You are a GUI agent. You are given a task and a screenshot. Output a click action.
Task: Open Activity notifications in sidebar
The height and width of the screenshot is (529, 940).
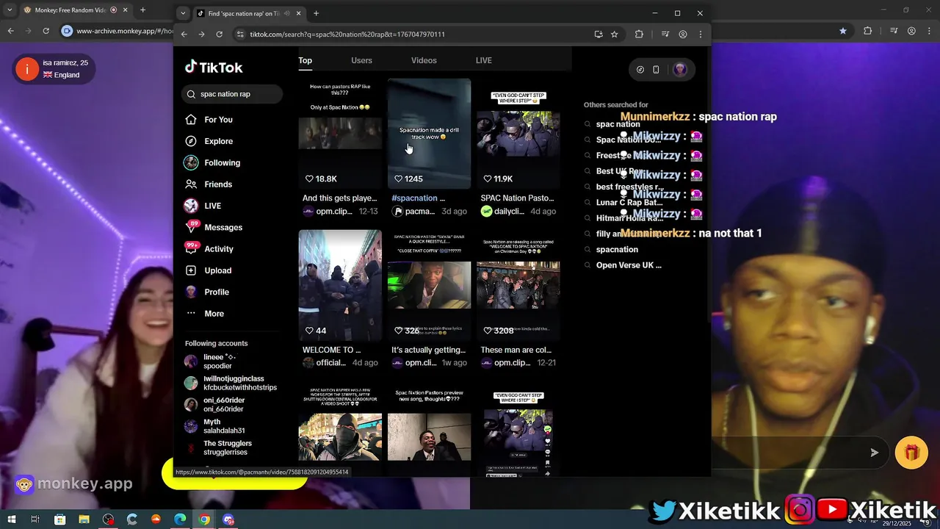pyautogui.click(x=209, y=248)
